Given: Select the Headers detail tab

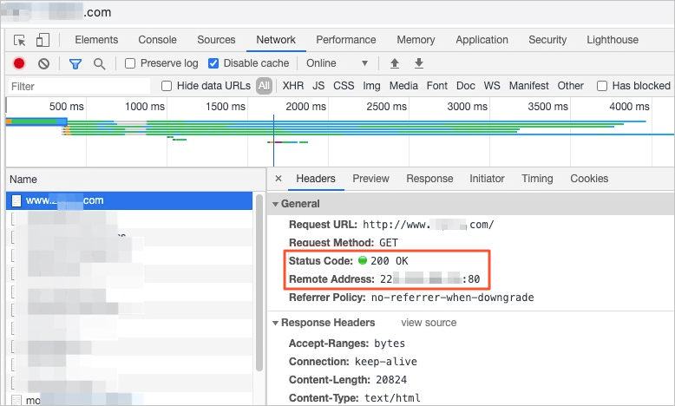Looking at the screenshot, I should coord(316,178).
